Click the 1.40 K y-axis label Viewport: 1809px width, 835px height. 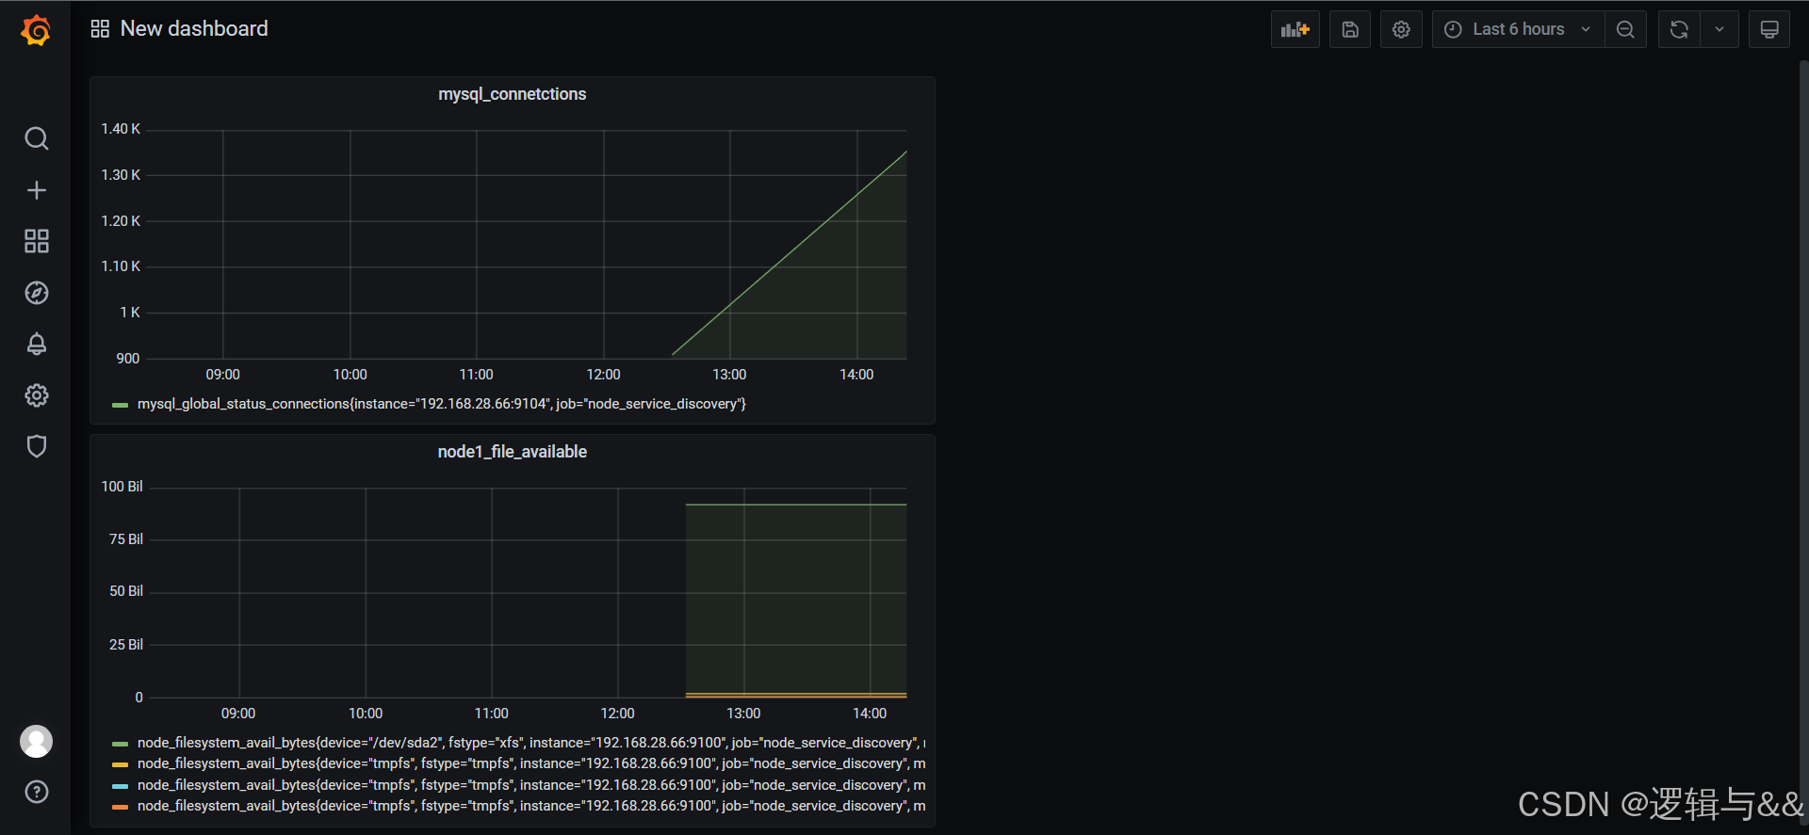coord(121,129)
